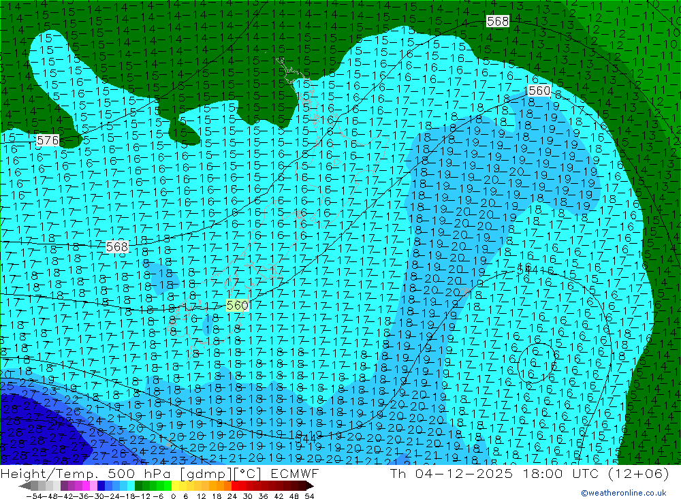Click the 576 contour height label
Viewport: 681px width, 499px height.
48,140
